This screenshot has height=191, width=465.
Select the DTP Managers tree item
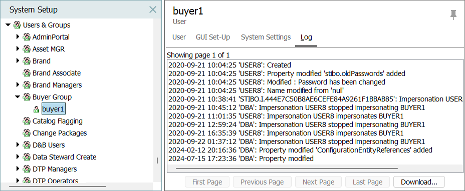55,169
